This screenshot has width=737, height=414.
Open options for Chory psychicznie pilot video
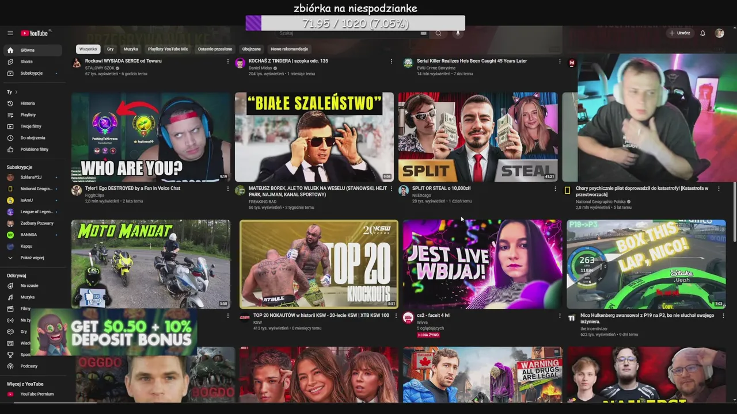pos(719,189)
